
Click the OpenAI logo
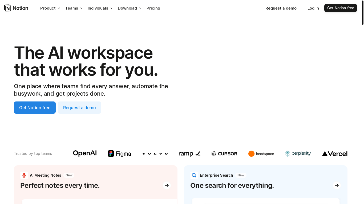(85, 153)
